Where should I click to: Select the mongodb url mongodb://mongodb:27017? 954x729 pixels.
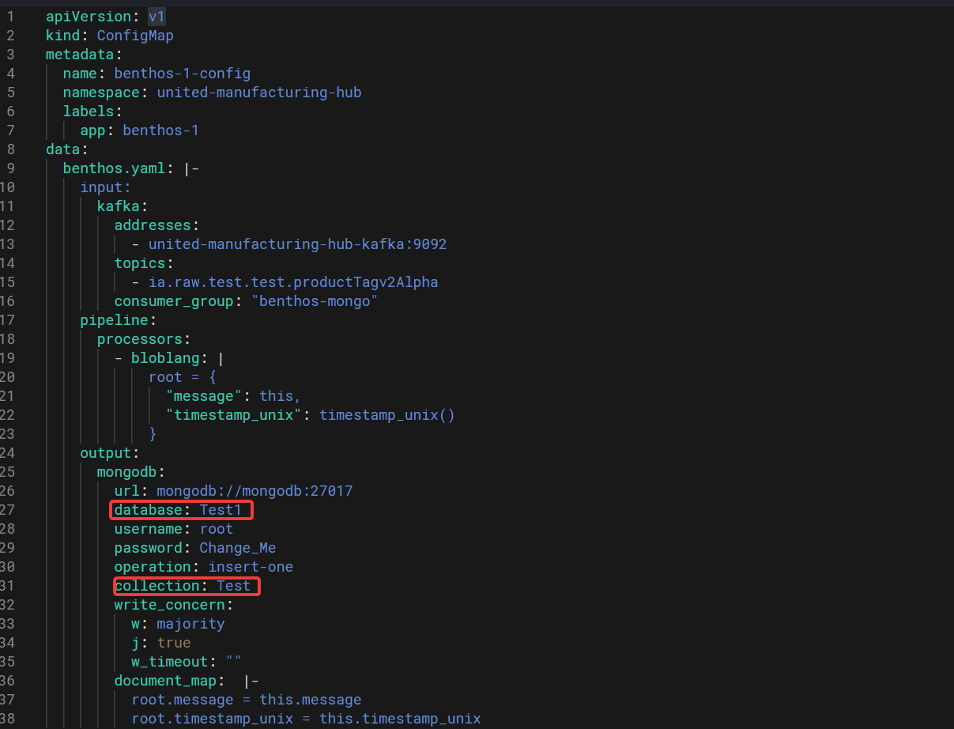253,490
